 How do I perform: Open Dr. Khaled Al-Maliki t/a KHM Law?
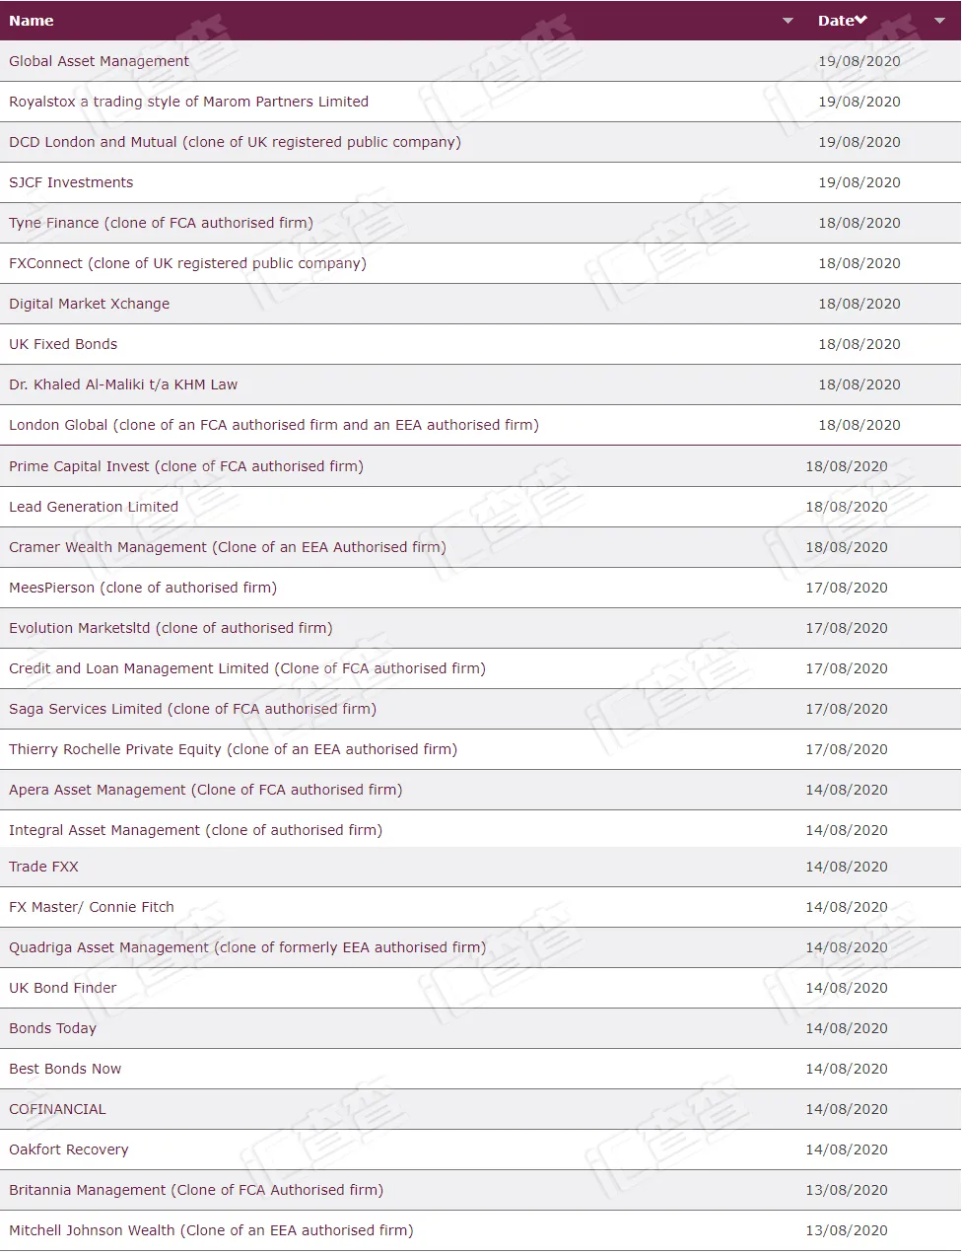(123, 384)
